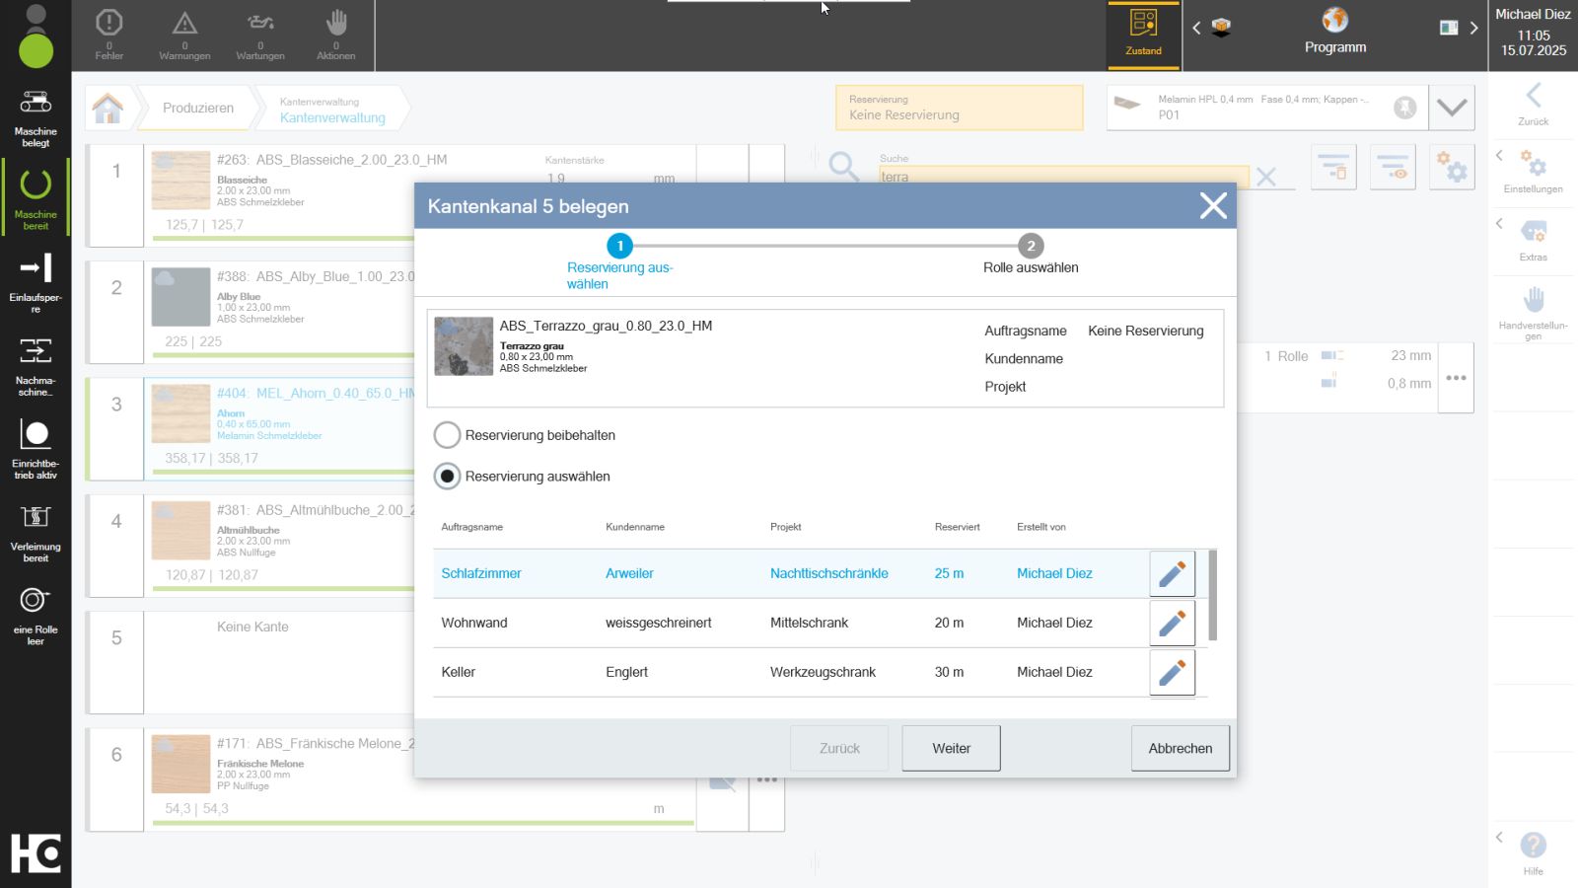Open the Kantenverwaltung breadcrumb

tap(332, 109)
